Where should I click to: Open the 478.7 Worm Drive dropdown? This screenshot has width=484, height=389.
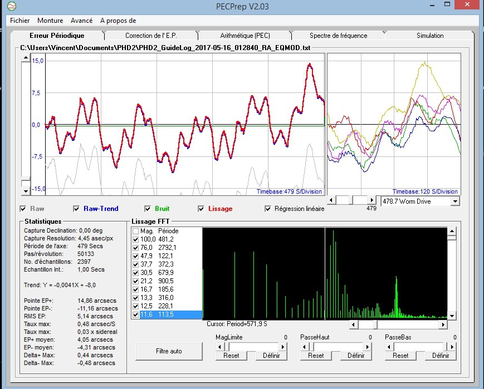(x=454, y=201)
